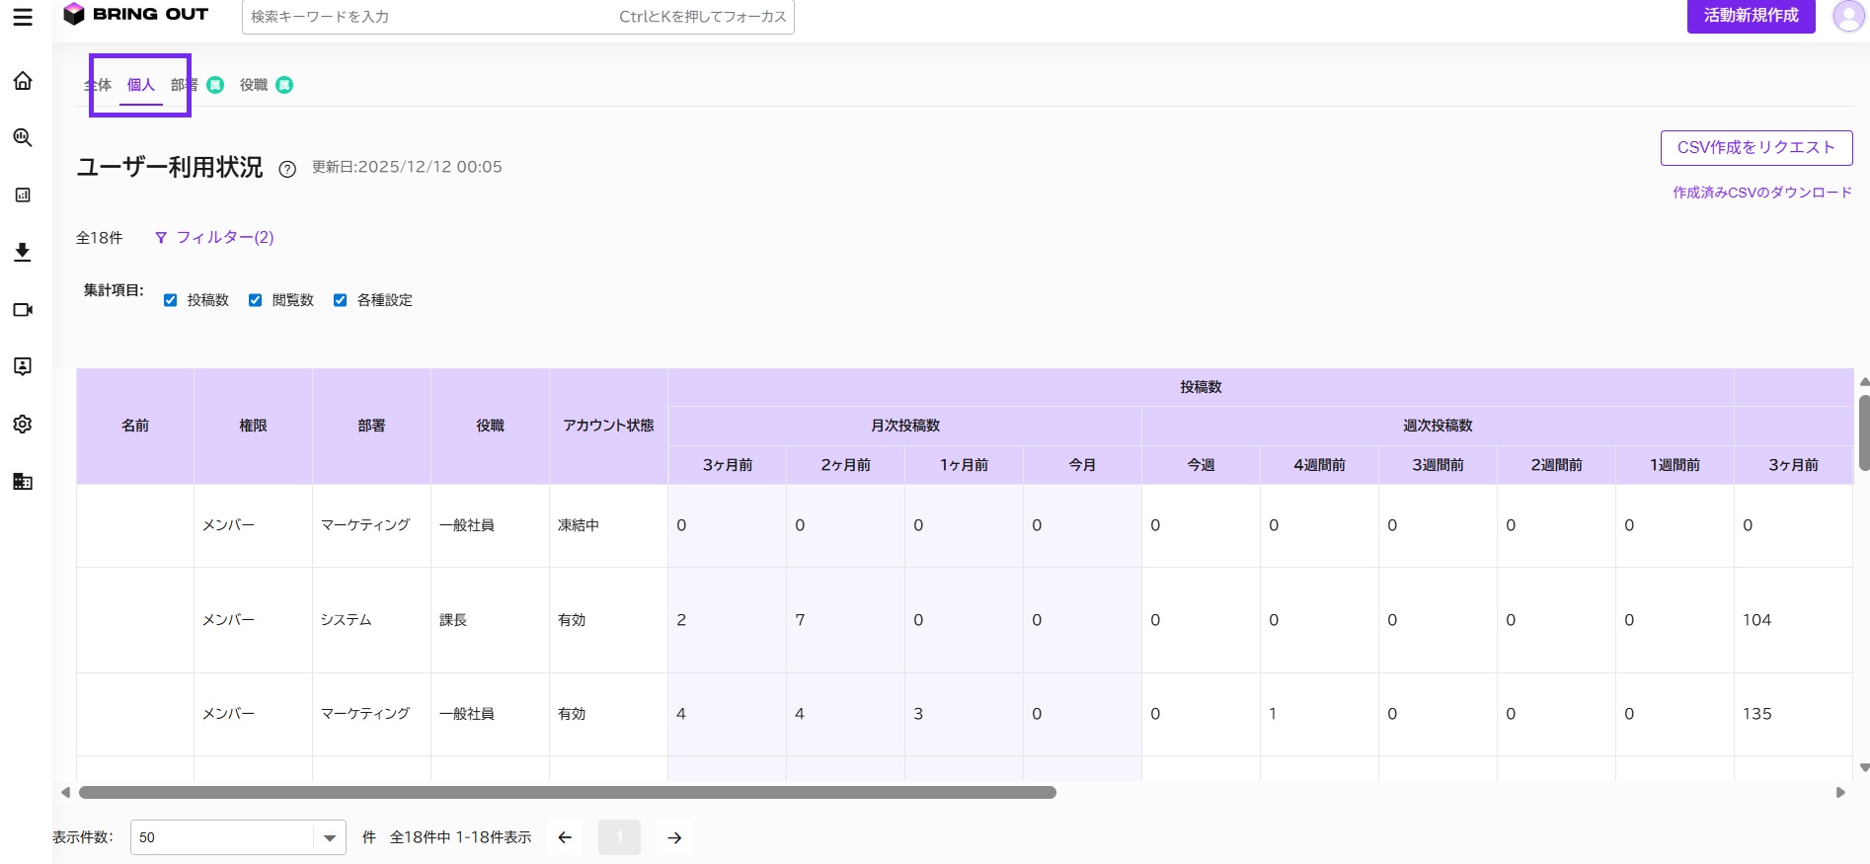Viewport: 1870px width, 864px height.
Task: Expand the 表示件数 dropdown showing 50
Action: (238, 837)
